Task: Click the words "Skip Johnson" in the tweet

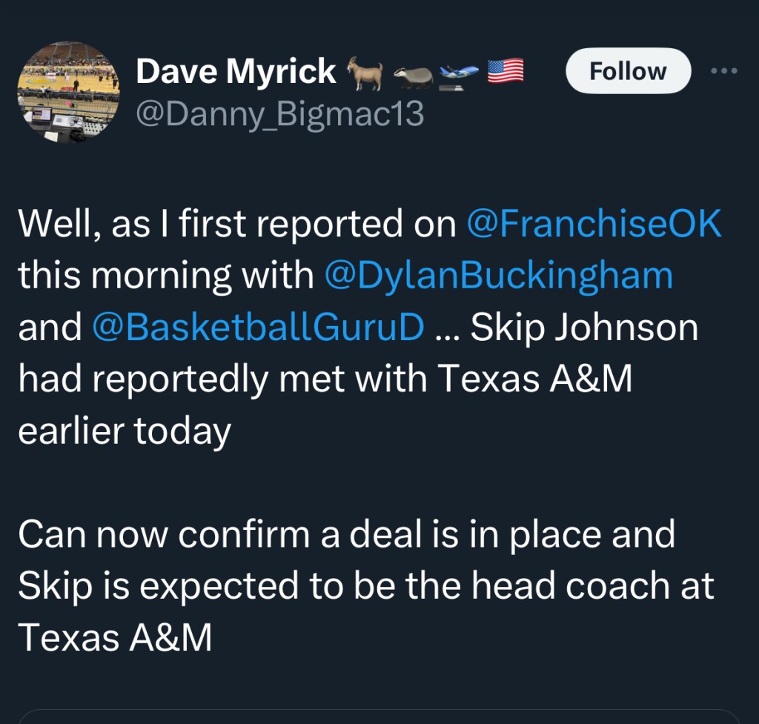Action: [585, 328]
